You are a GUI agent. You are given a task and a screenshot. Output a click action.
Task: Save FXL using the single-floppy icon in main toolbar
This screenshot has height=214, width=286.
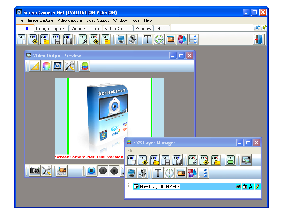[56, 39]
